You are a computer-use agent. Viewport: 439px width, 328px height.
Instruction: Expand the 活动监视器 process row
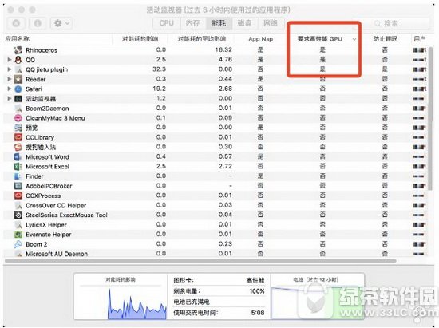tap(10, 98)
